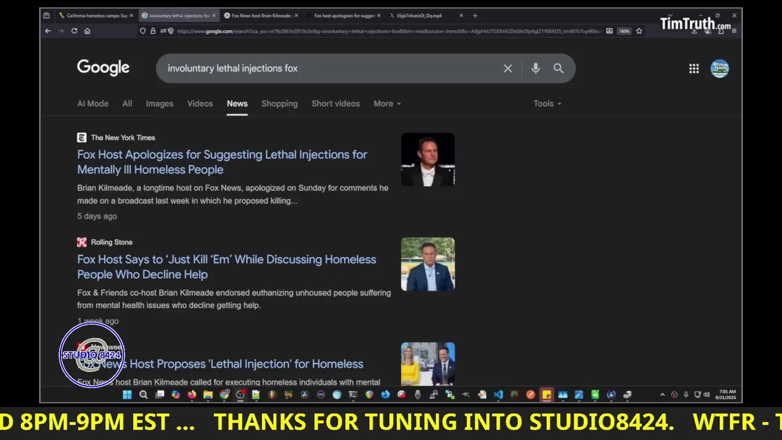Image resolution: width=782 pixels, height=440 pixels.
Task: Open the 'Proposes Lethal Injection for Homeless' headline
Action: coord(220,364)
